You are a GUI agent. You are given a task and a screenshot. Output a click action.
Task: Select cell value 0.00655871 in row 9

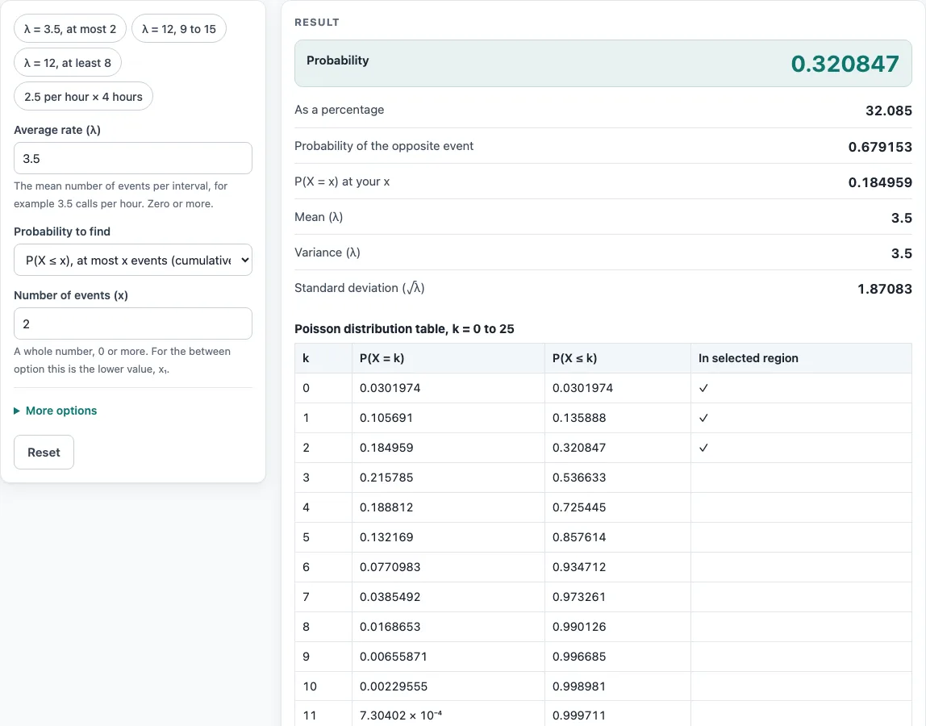coord(394,657)
